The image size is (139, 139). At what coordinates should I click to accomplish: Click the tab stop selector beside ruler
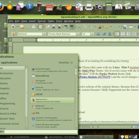[x=10, y=40]
